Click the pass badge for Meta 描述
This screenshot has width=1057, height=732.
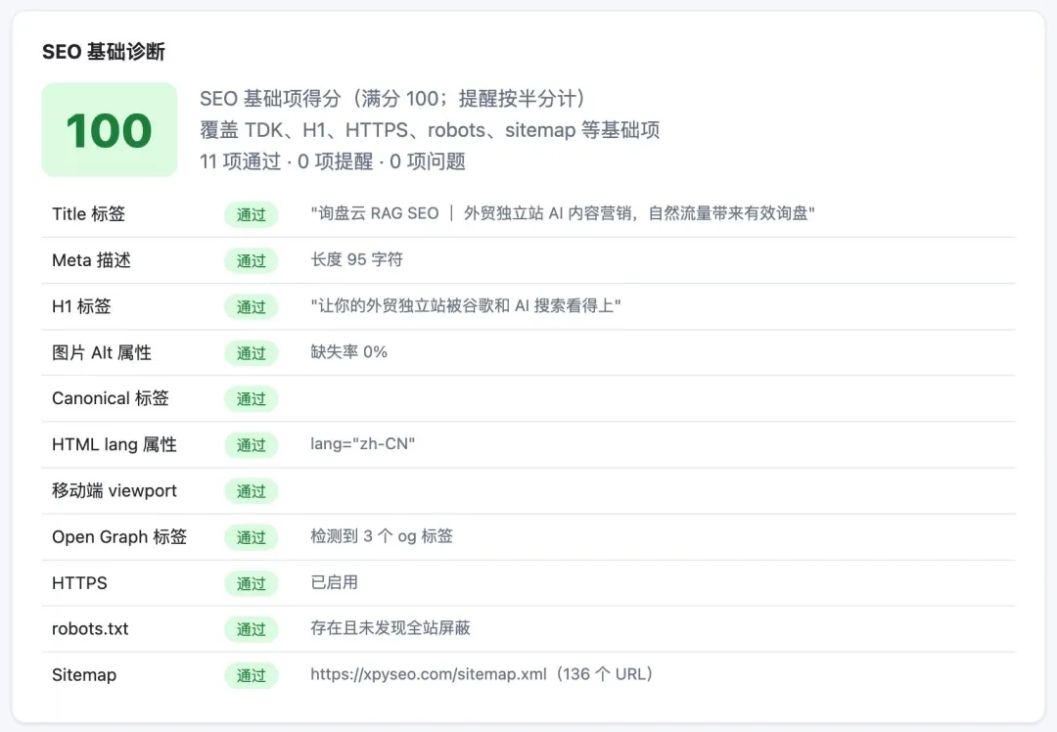click(251, 261)
